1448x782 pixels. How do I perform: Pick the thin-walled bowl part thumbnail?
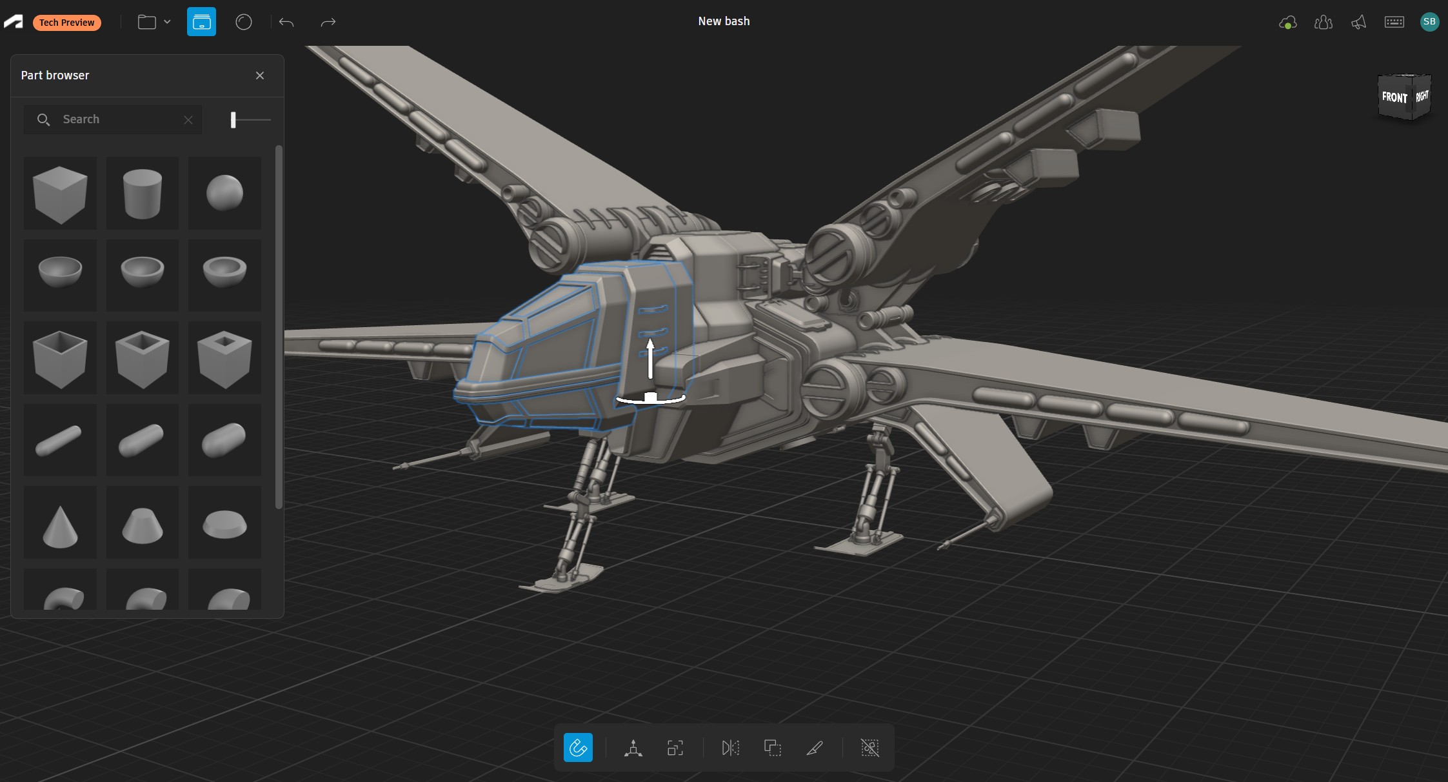(60, 276)
